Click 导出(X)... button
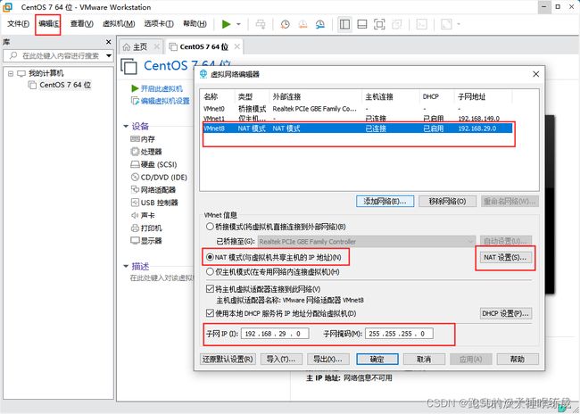The height and width of the screenshot is (414, 580). point(327,359)
